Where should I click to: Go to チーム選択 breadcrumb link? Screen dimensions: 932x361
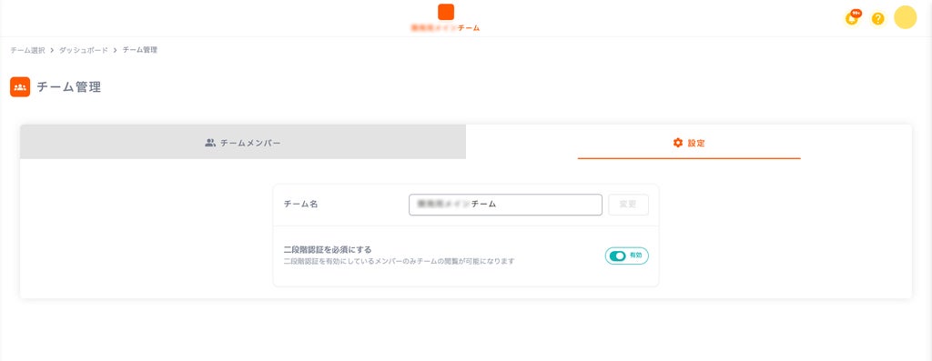[x=27, y=51]
